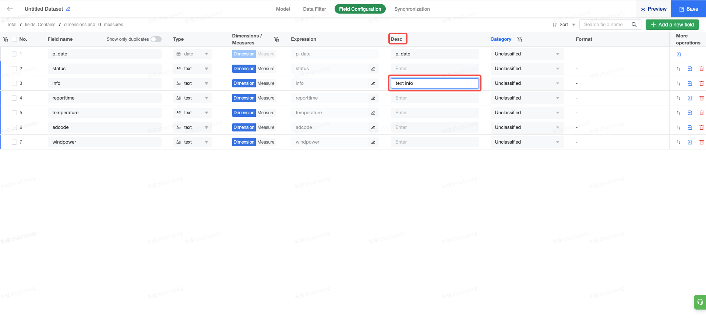Viewport: 706px width, 318px height.
Task: Click the search magnifier icon
Action: click(634, 25)
